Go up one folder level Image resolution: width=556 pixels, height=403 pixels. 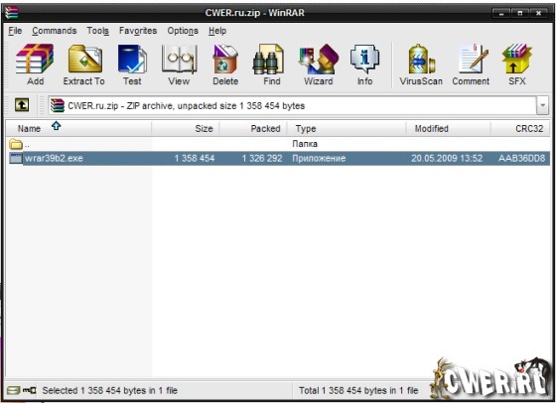[22, 105]
